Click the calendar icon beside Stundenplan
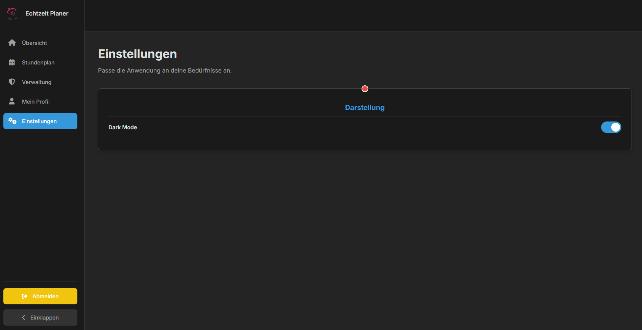Image resolution: width=642 pixels, height=330 pixels. [x=12, y=62]
